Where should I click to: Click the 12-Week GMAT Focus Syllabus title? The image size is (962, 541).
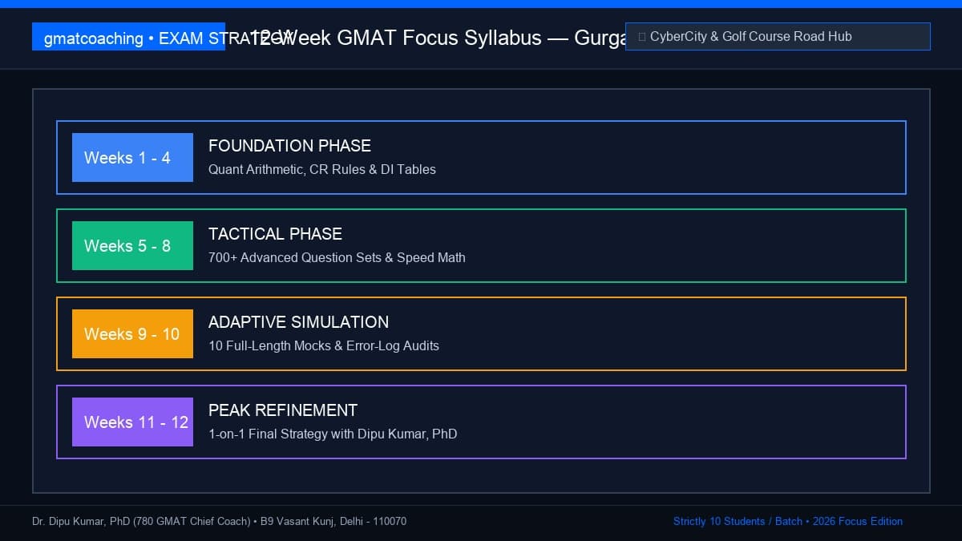tap(438, 38)
